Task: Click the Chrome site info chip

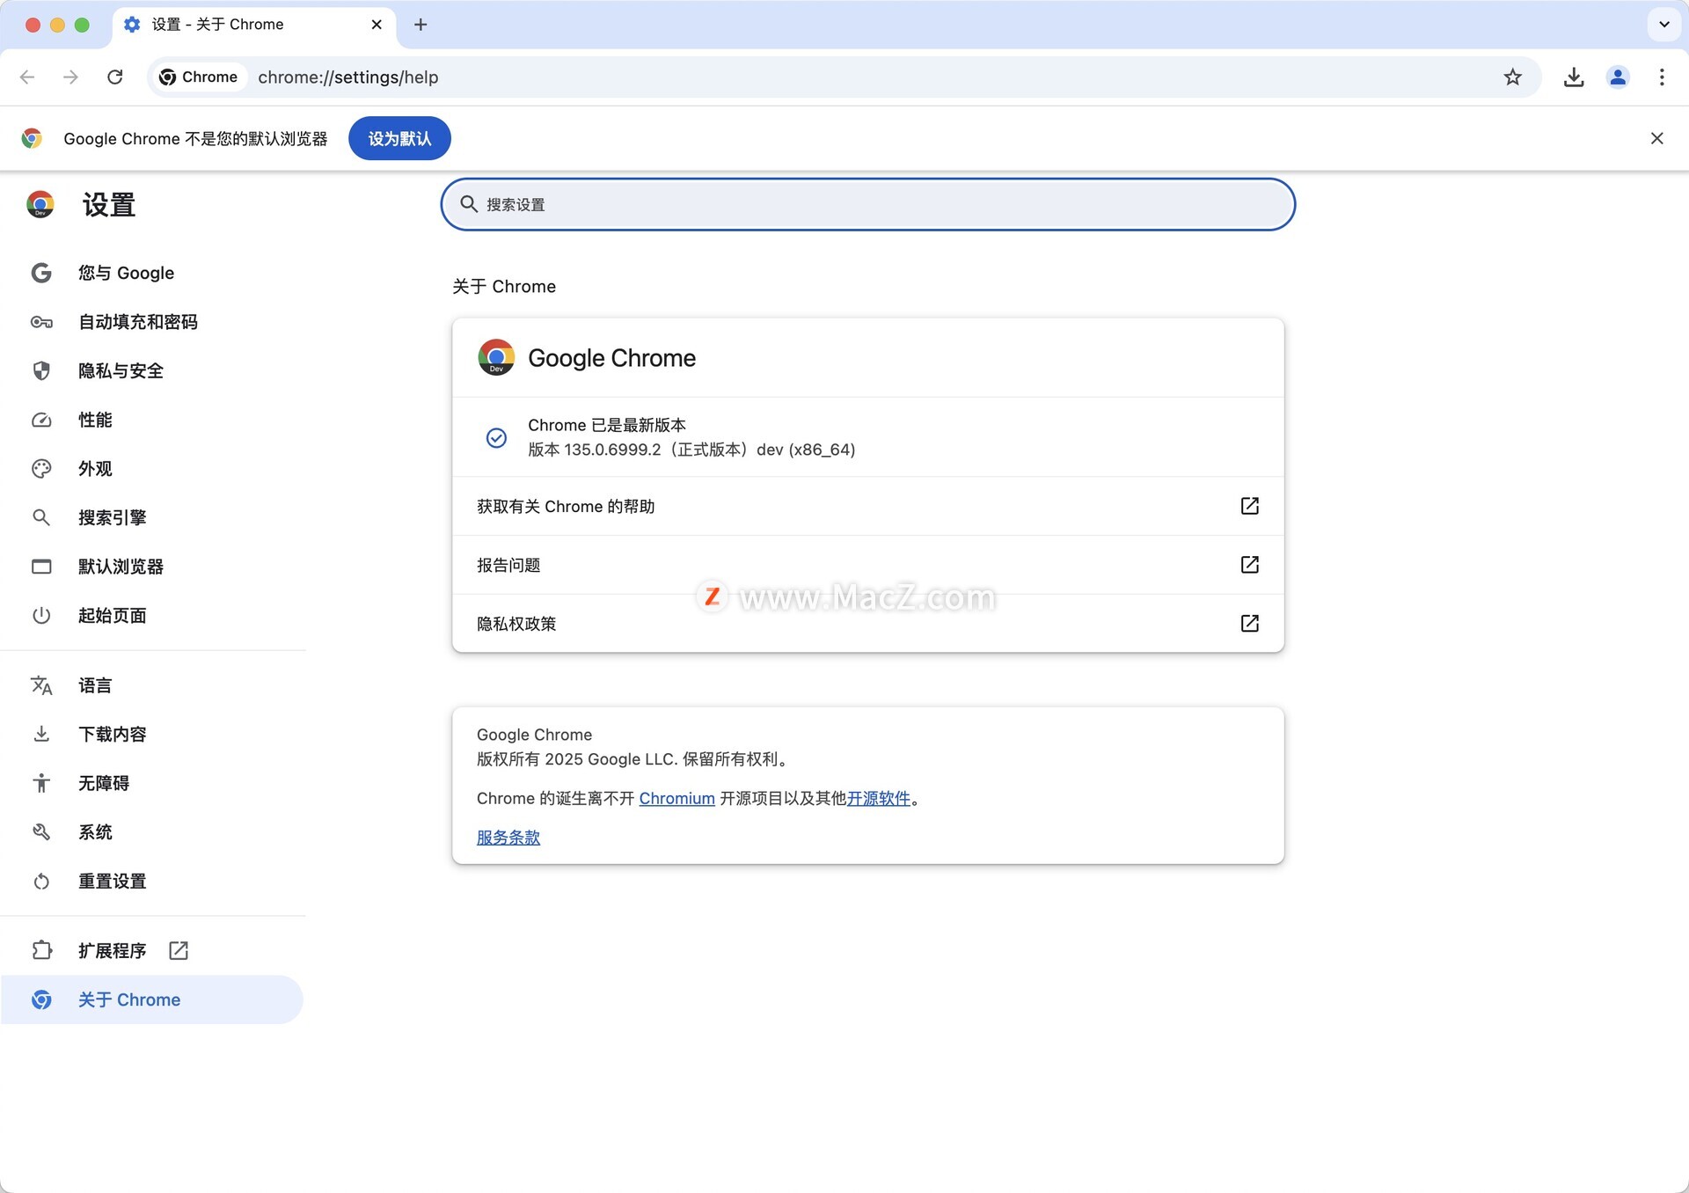Action: pyautogui.click(x=198, y=77)
